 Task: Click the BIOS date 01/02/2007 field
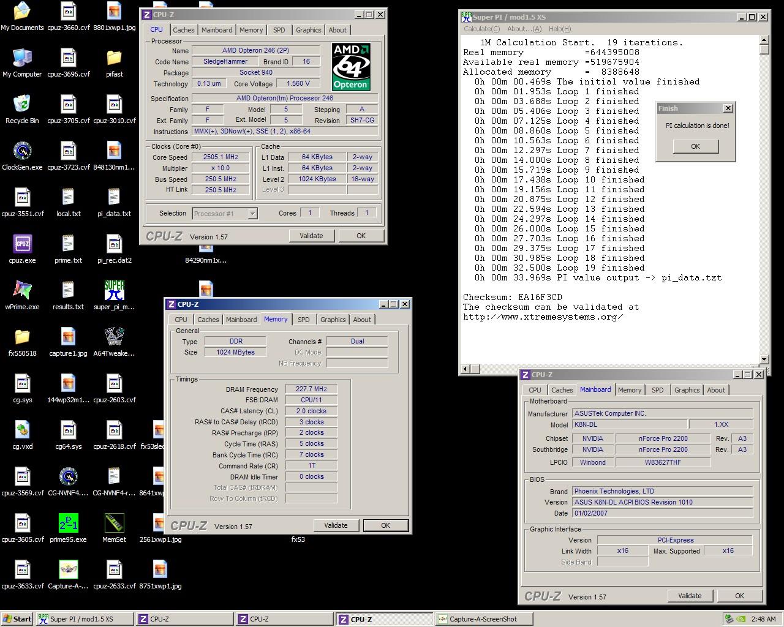click(x=662, y=513)
